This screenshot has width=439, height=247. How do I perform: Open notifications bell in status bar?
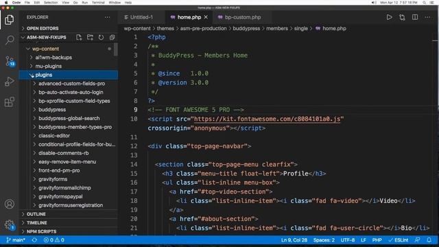click(429, 240)
